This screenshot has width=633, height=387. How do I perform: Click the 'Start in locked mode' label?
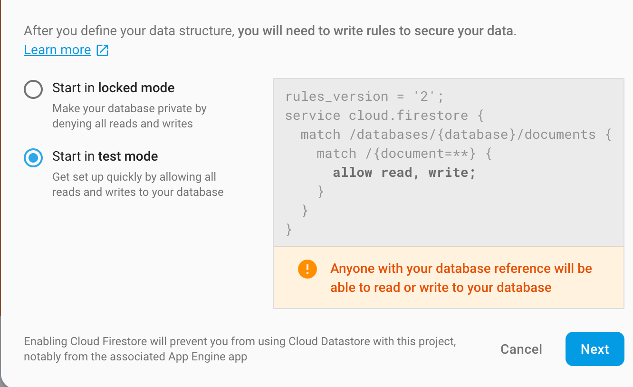(x=113, y=88)
